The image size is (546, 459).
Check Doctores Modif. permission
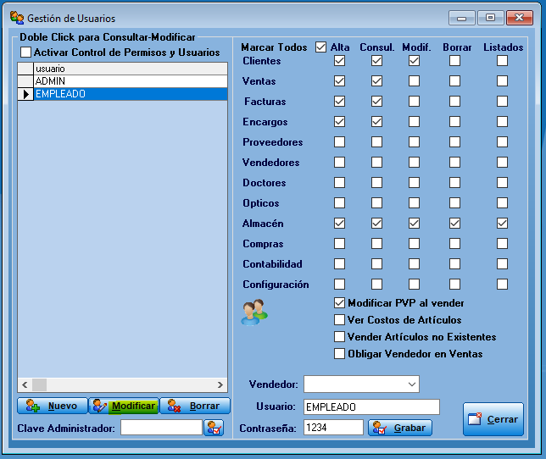(x=414, y=183)
